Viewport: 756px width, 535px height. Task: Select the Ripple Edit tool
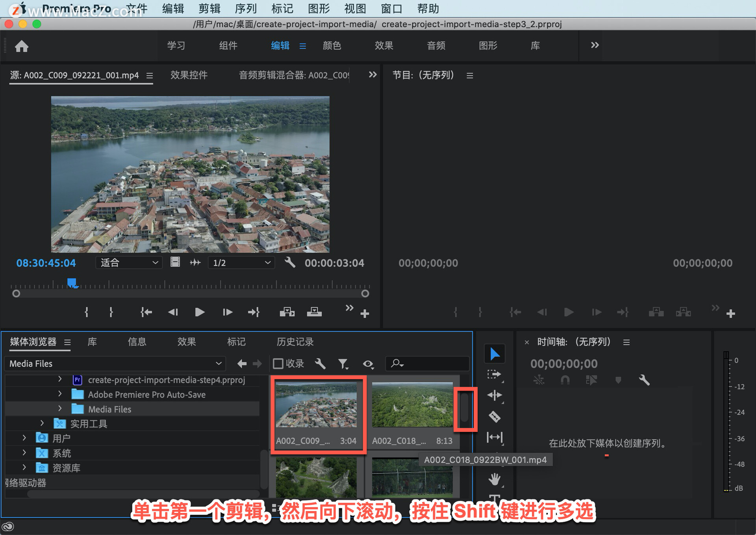click(x=494, y=395)
